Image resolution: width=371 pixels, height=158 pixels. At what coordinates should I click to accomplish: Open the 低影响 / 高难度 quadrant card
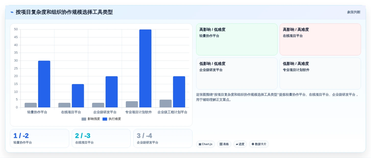[x=320, y=74]
